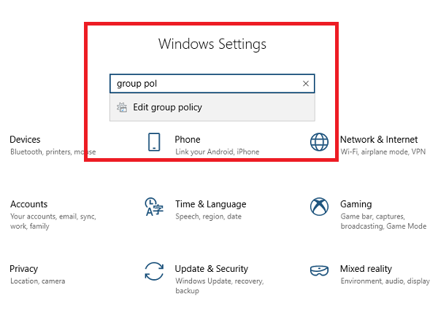This screenshot has width=438, height=317.
Task: Click the Time & Language icon
Action: click(154, 207)
